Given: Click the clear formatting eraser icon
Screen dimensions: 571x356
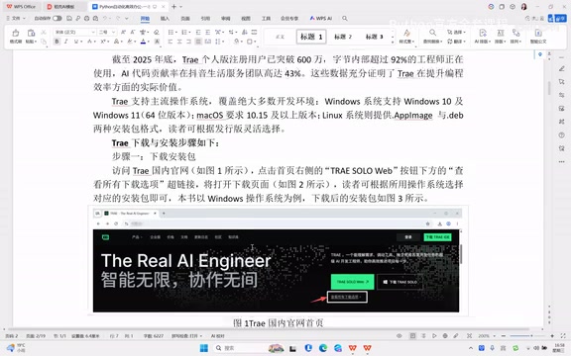Looking at the screenshot, I should tap(157, 33).
